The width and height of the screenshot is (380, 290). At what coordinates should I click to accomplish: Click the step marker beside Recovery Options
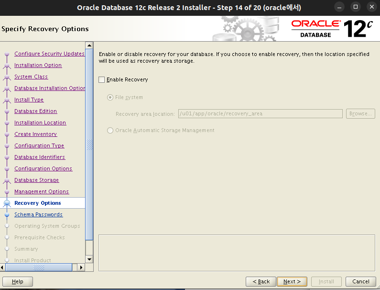point(7,203)
